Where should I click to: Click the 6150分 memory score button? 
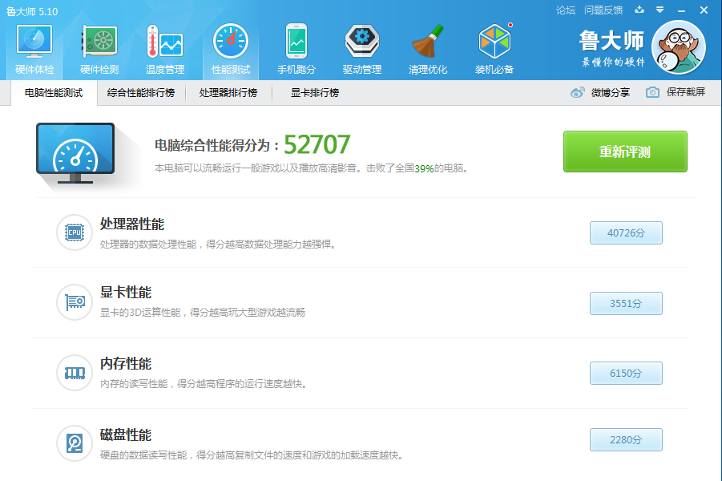click(x=626, y=374)
